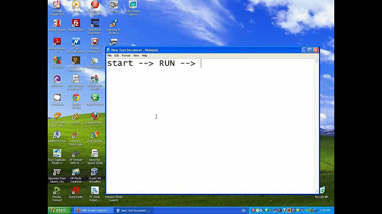Click the EN language indicator in taskbar
This screenshot has height=214, width=382.
click(244, 210)
